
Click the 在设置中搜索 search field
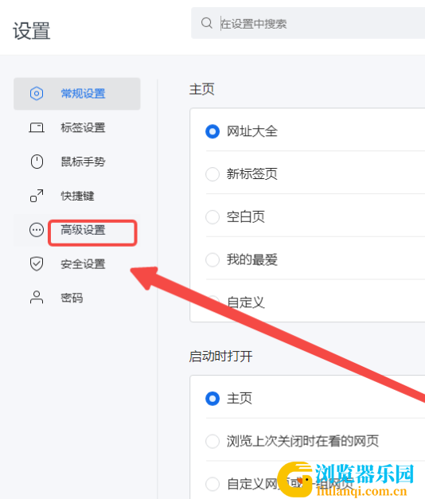(x=308, y=23)
